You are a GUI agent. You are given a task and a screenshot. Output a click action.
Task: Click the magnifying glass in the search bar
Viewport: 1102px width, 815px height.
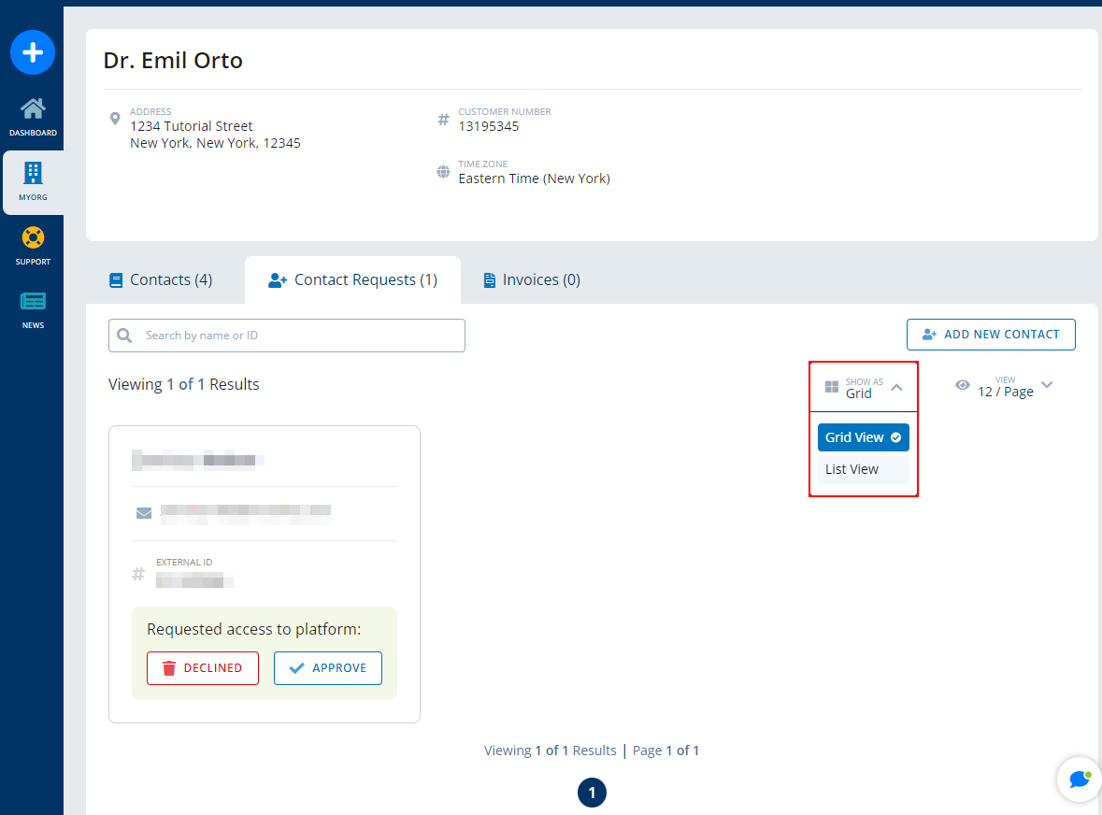pyautogui.click(x=124, y=335)
